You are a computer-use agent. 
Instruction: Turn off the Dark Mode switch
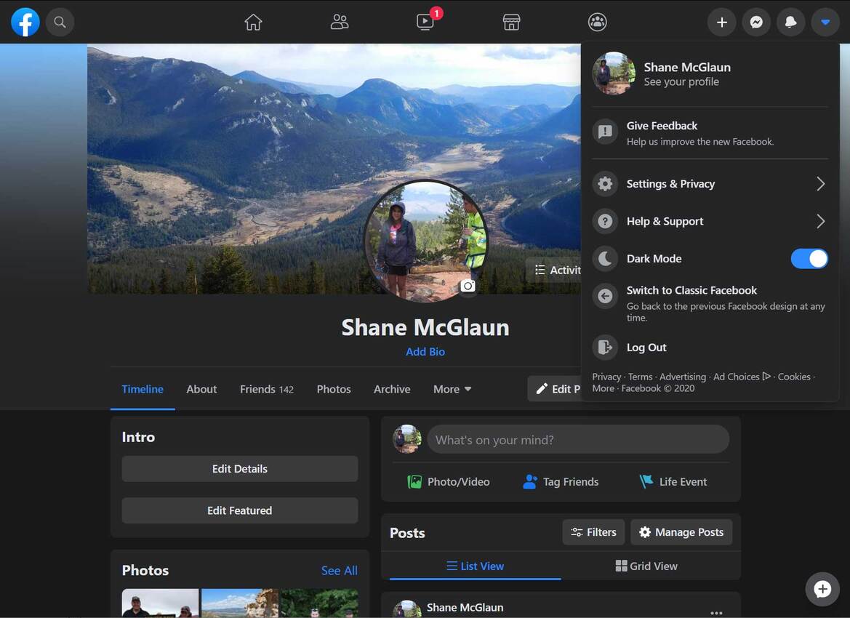coord(809,259)
